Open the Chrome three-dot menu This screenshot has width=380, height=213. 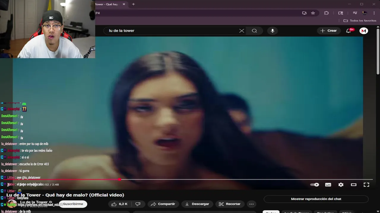coord(374,13)
